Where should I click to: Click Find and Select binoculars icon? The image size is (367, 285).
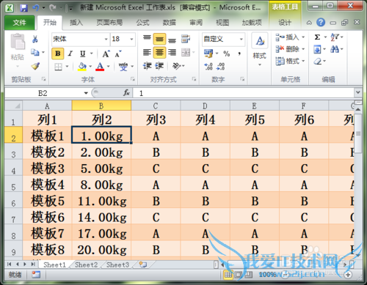click(x=335, y=49)
